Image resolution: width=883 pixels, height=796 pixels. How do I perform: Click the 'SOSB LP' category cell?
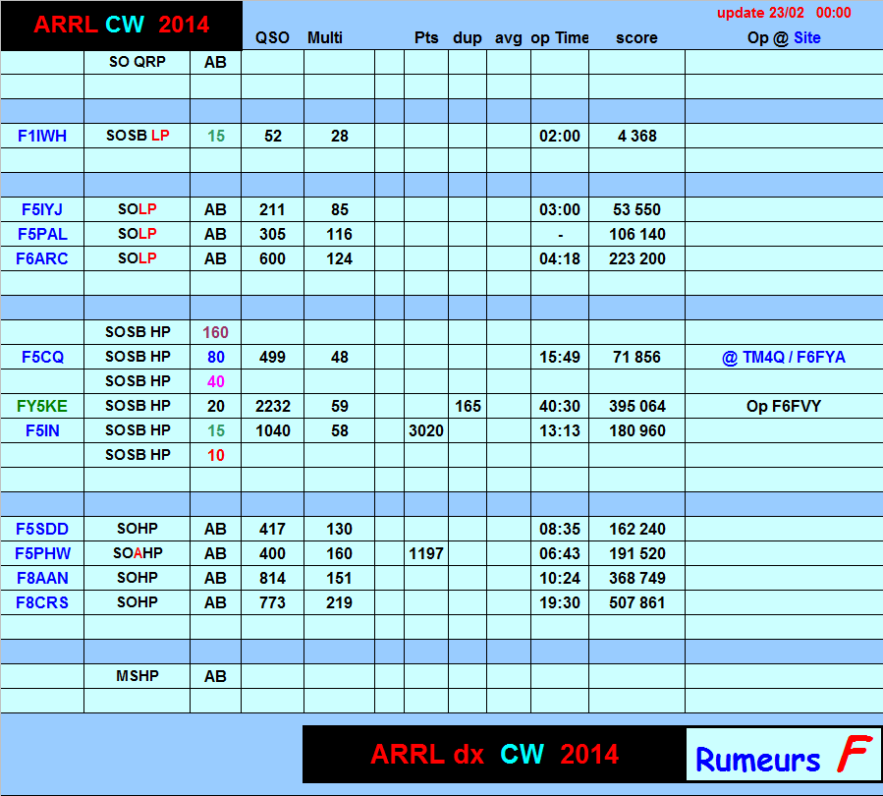(x=138, y=136)
